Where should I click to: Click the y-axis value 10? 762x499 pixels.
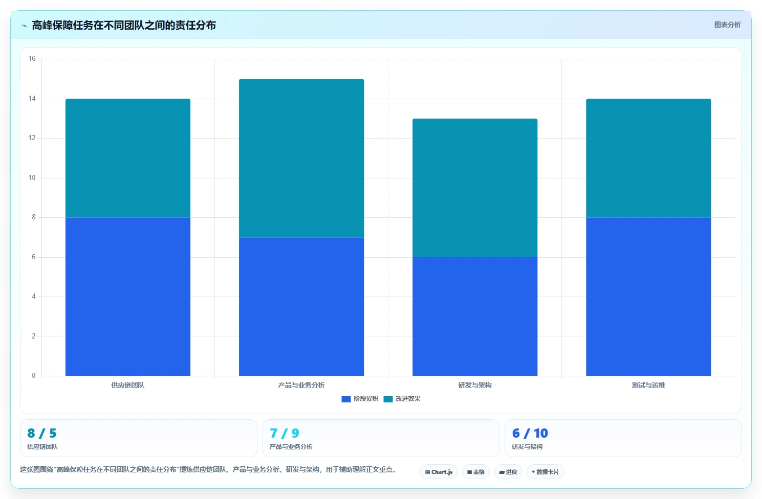[x=32, y=178]
